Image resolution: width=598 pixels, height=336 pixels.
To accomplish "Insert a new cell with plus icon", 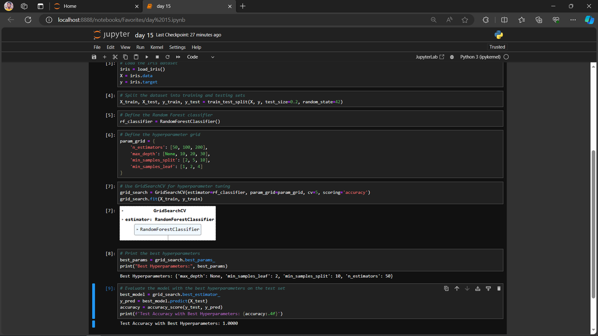I will pos(104,57).
